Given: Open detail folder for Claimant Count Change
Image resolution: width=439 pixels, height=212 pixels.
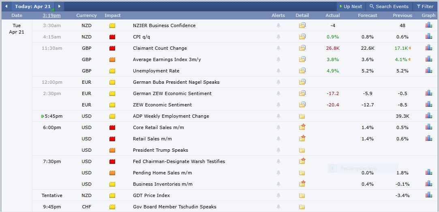Looking at the screenshot, I should coord(302,48).
